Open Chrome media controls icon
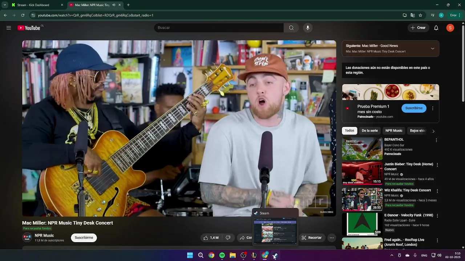 pyautogui.click(x=432, y=15)
